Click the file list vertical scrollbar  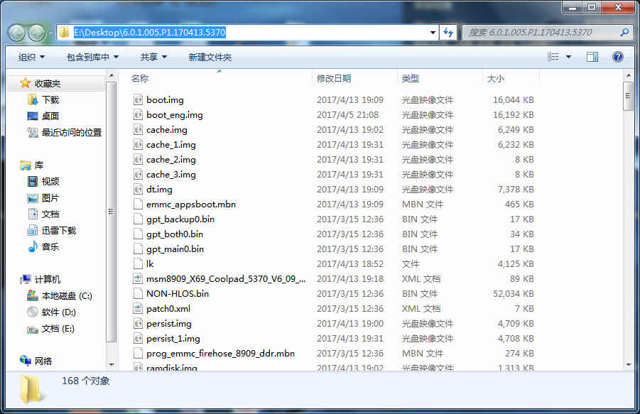click(x=628, y=213)
